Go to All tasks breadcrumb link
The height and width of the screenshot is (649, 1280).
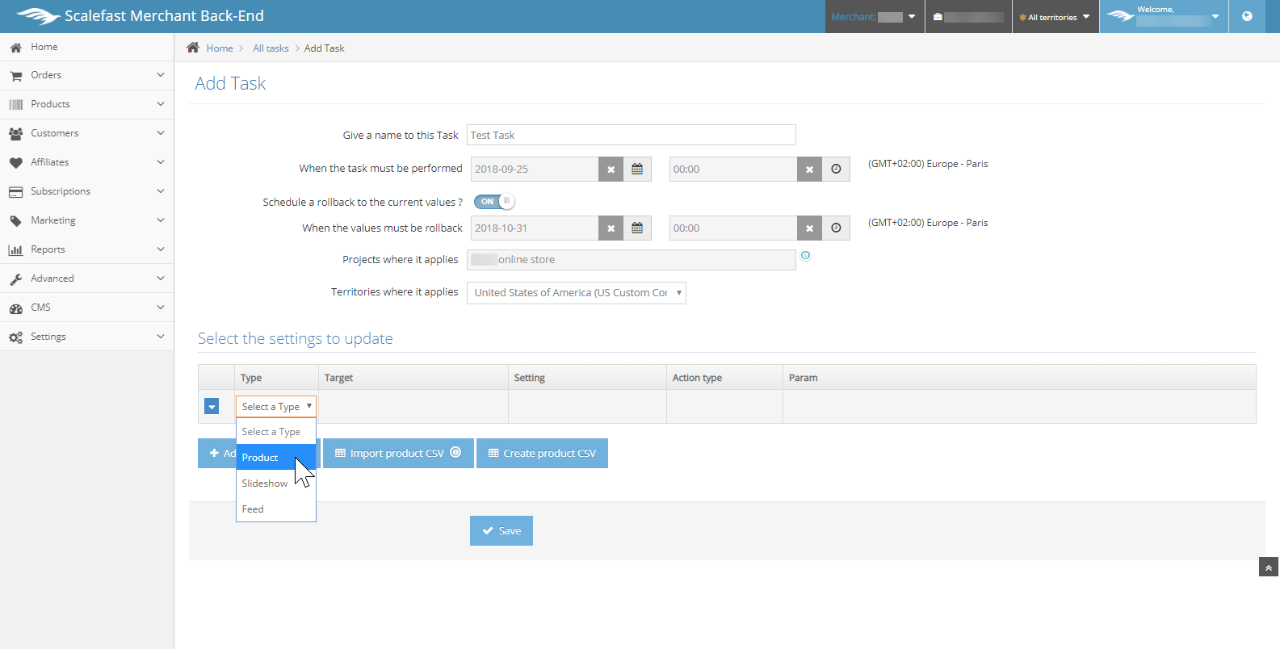tap(271, 48)
